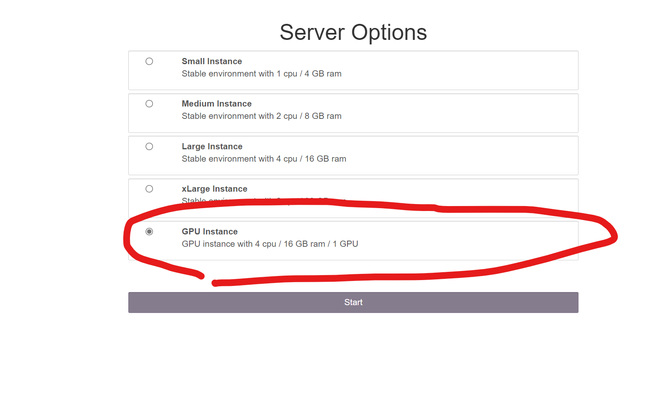Click the 'GPU Instance' title text
669x401 pixels.
click(210, 232)
